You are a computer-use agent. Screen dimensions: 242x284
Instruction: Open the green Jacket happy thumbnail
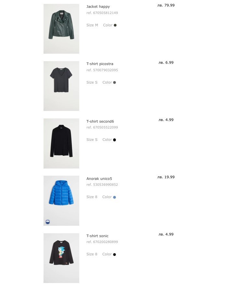[x=61, y=29]
